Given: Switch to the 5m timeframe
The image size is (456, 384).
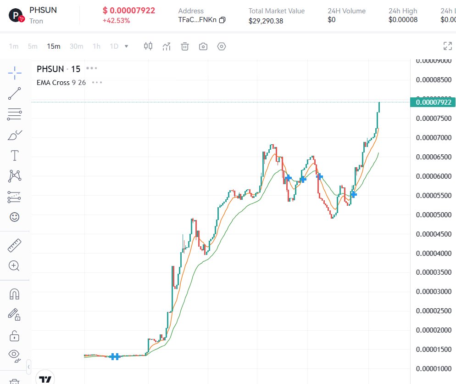Looking at the screenshot, I should pyautogui.click(x=32, y=46).
